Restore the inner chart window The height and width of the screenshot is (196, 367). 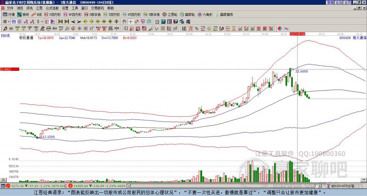(x=359, y=8)
